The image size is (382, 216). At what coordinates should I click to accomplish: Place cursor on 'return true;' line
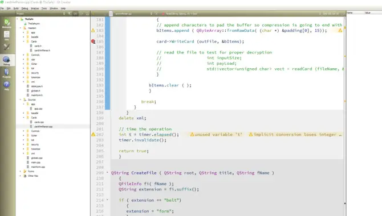point(134,151)
